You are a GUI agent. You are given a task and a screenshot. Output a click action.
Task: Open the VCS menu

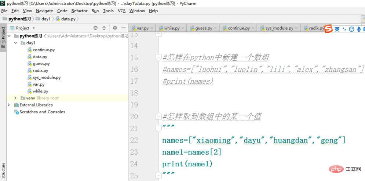(121, 11)
